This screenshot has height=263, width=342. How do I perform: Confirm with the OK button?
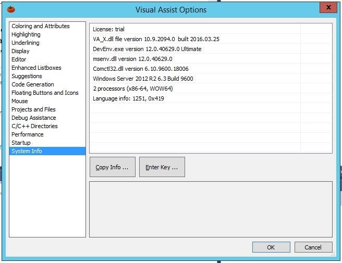271,247
